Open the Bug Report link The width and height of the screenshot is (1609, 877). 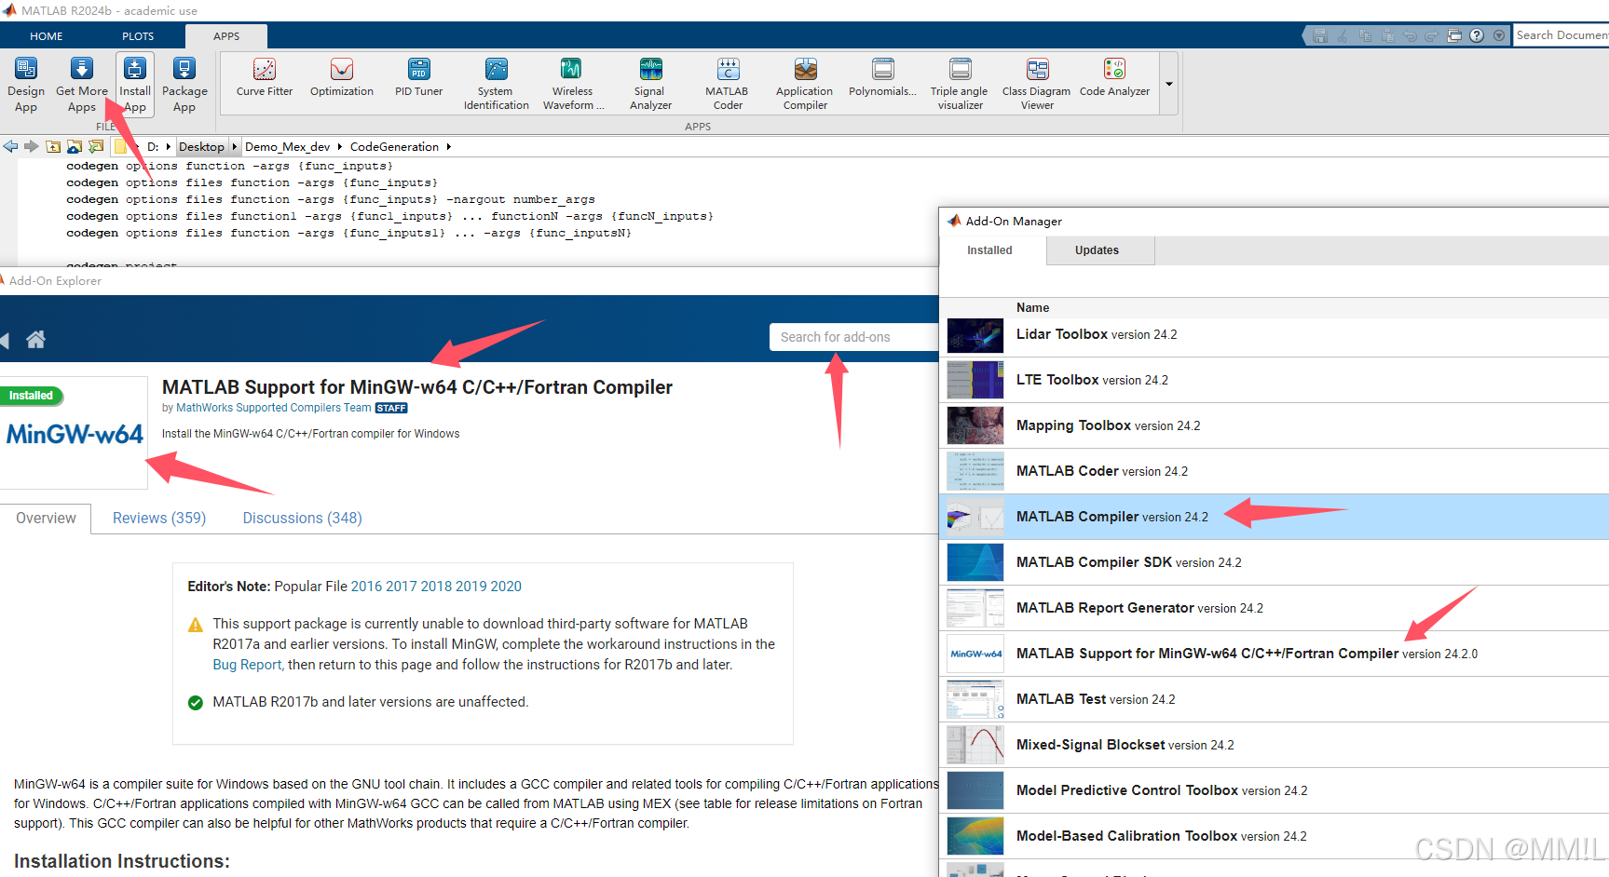[x=247, y=665]
